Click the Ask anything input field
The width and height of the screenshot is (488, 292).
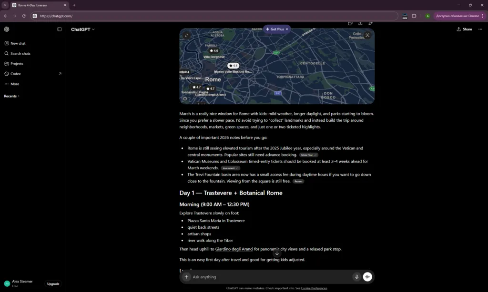(271, 277)
